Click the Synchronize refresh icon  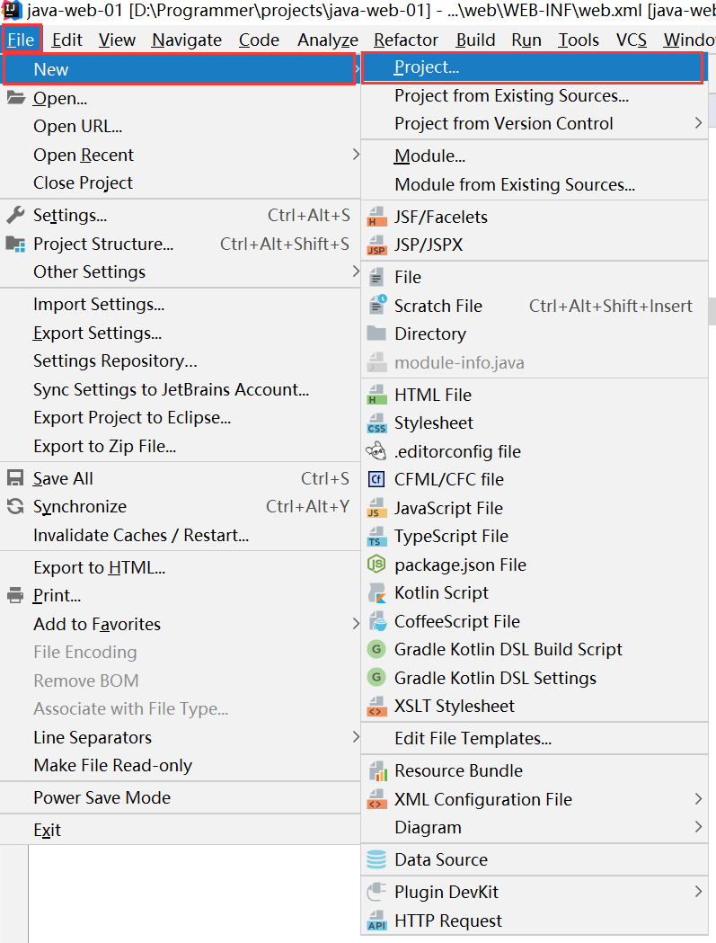pyautogui.click(x=15, y=506)
